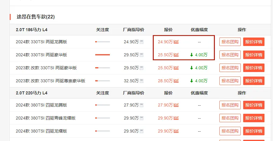
Task: Click the 32.50万 manufacturer guide price
Action: tap(131, 81)
